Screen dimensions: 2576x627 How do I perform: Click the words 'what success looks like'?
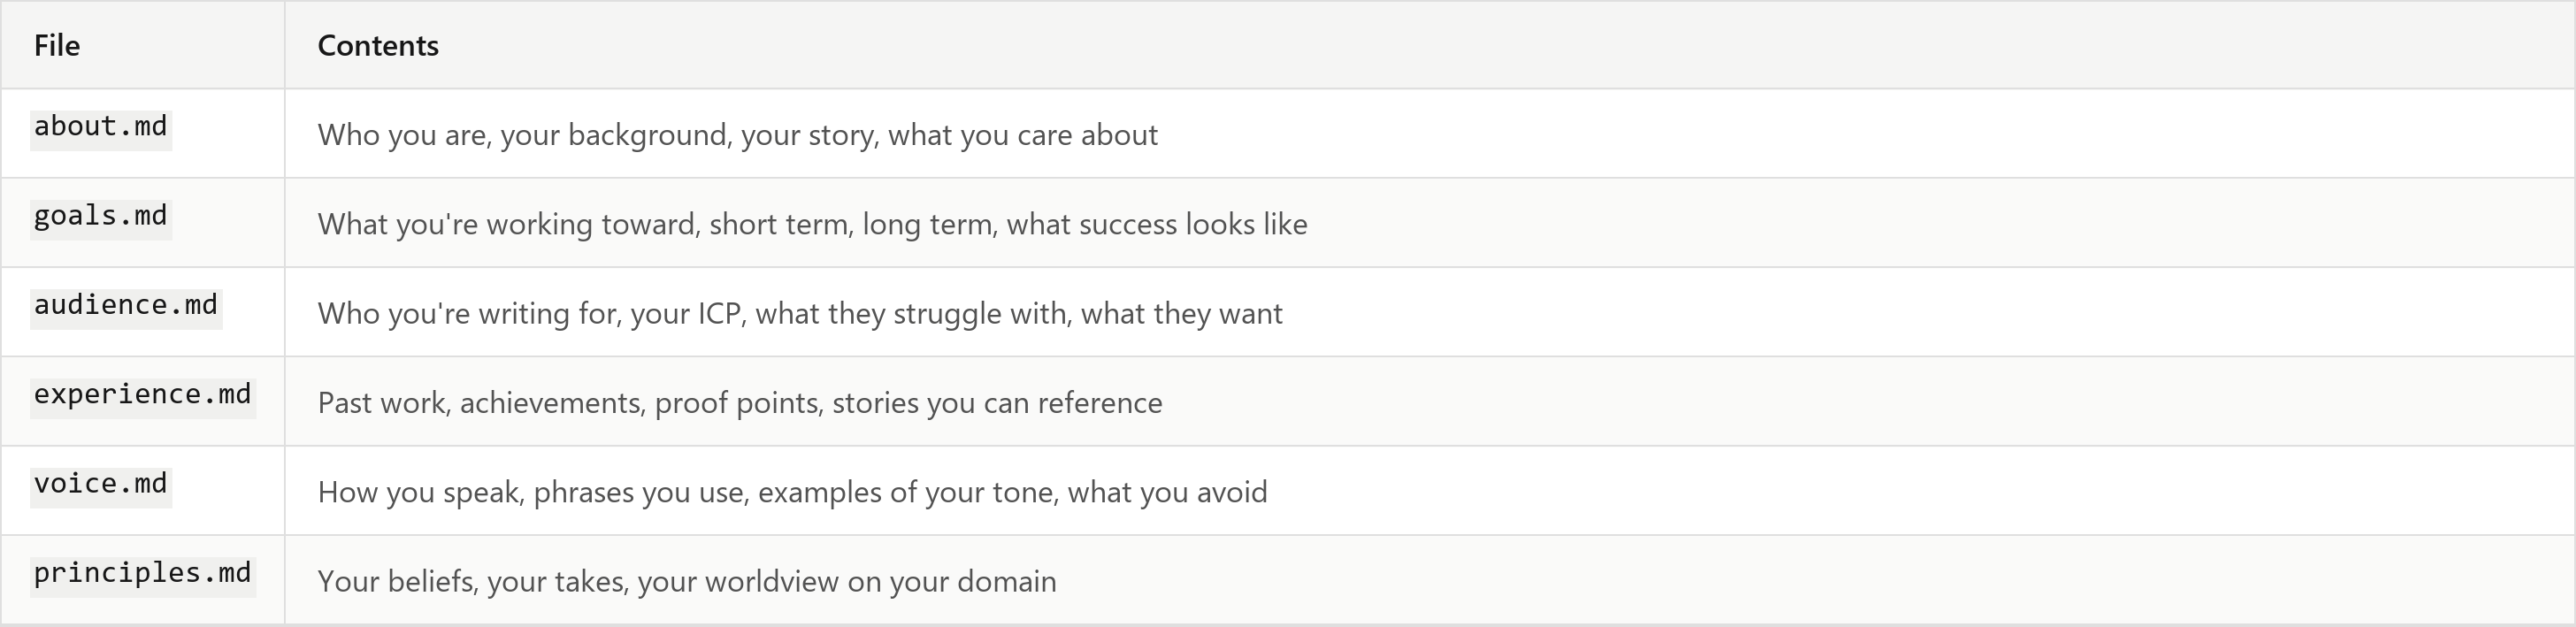pyautogui.click(x=1157, y=224)
